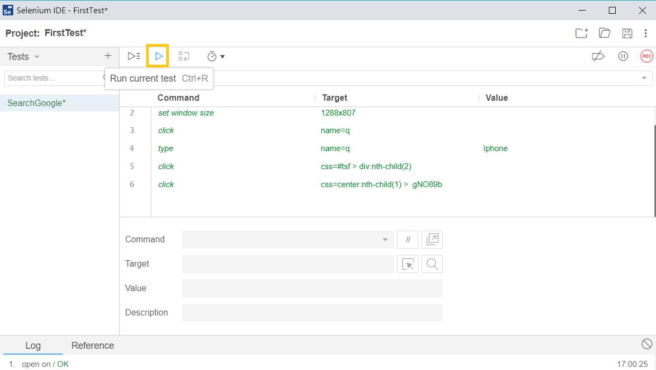Maximize the Selenium IDE window
This screenshot has height=370, width=656.
click(x=613, y=10)
